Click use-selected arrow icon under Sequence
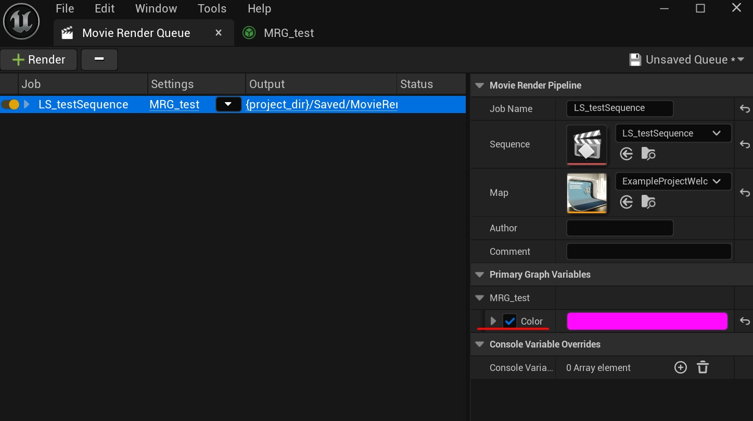Image resolution: width=753 pixels, height=421 pixels. (x=627, y=154)
